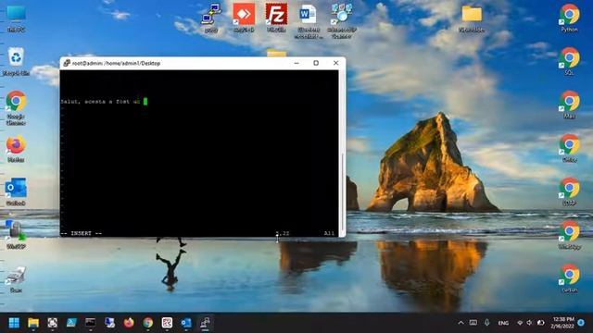Image resolution: width=593 pixels, height=333 pixels.
Task: Launch the AnyDesk desktop shortcut
Action: pos(244,18)
